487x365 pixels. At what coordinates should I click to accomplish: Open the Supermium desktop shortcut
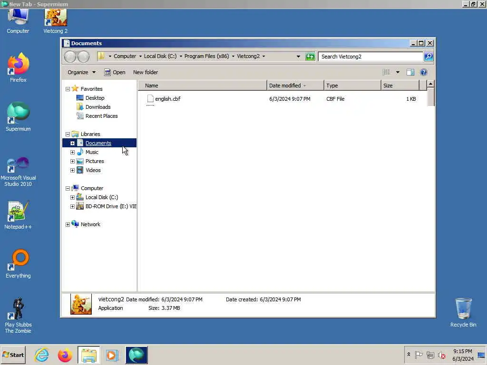pyautogui.click(x=18, y=117)
